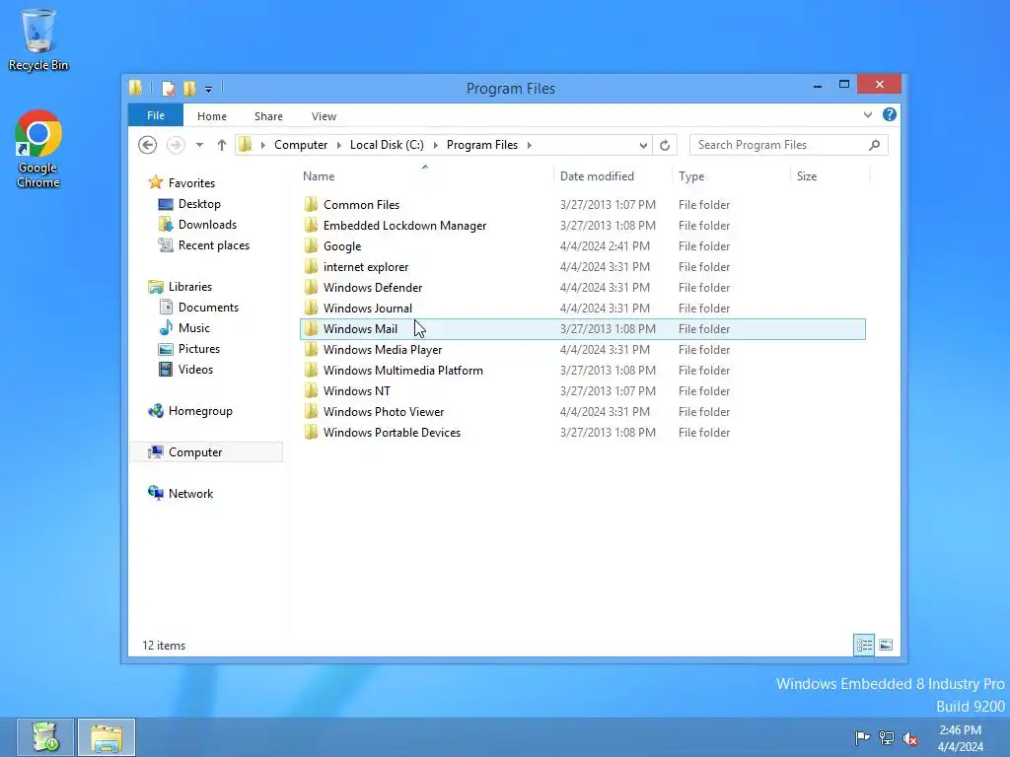Viewport: 1010px width, 757px height.
Task: Select Computer in the navigation pane
Action: tap(207, 451)
